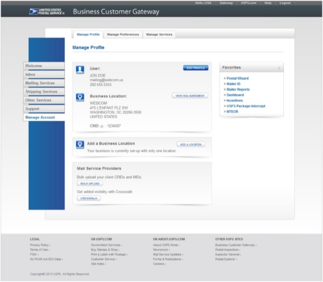Open the Site Index footer link

tap(98, 264)
